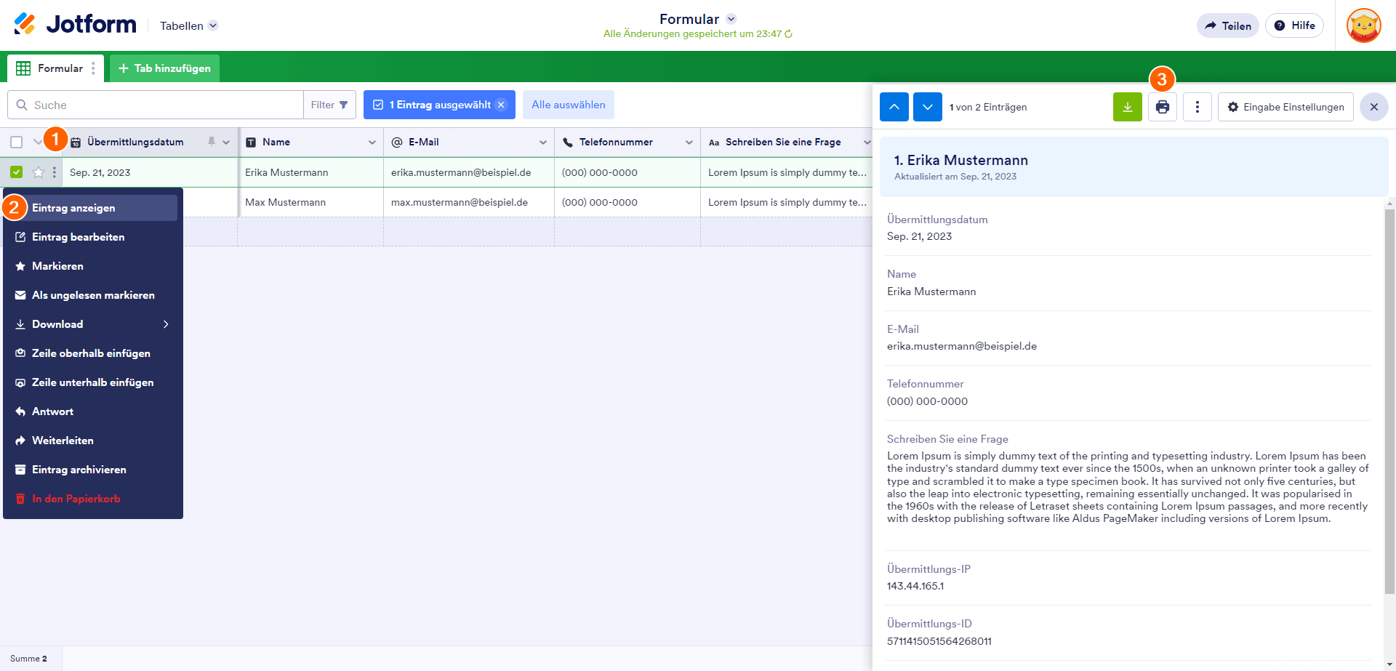The height and width of the screenshot is (671, 1396).
Task: Open the row menu dots for Erika Mustermann
Action: point(55,172)
